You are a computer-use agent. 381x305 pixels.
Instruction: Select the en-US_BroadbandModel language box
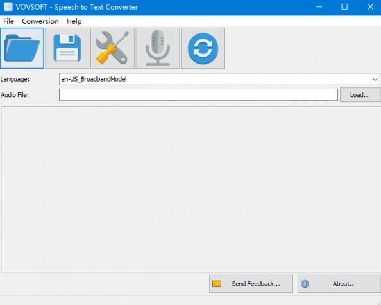coord(219,79)
